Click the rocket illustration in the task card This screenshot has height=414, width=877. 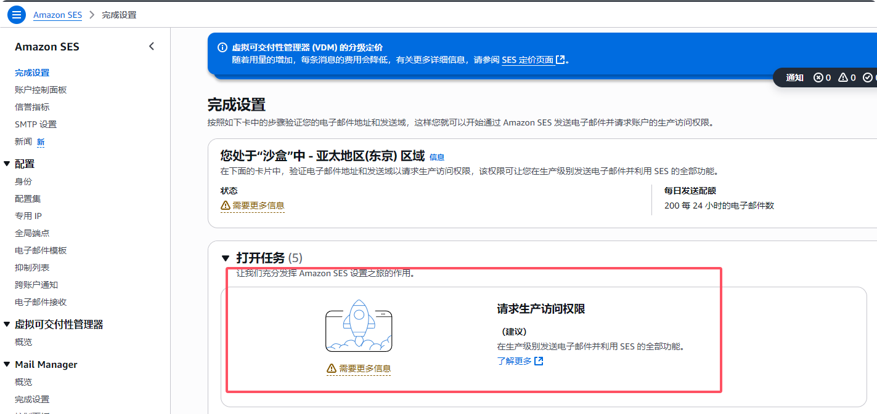359,325
